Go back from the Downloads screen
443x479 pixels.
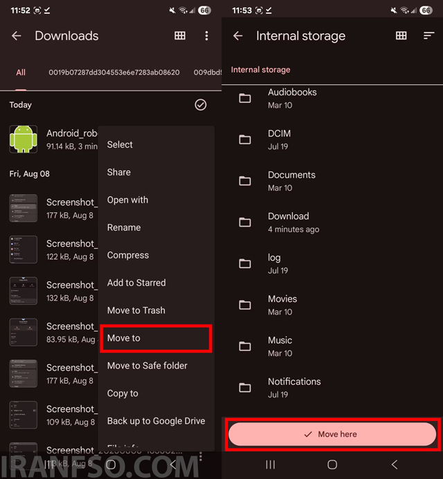click(17, 36)
